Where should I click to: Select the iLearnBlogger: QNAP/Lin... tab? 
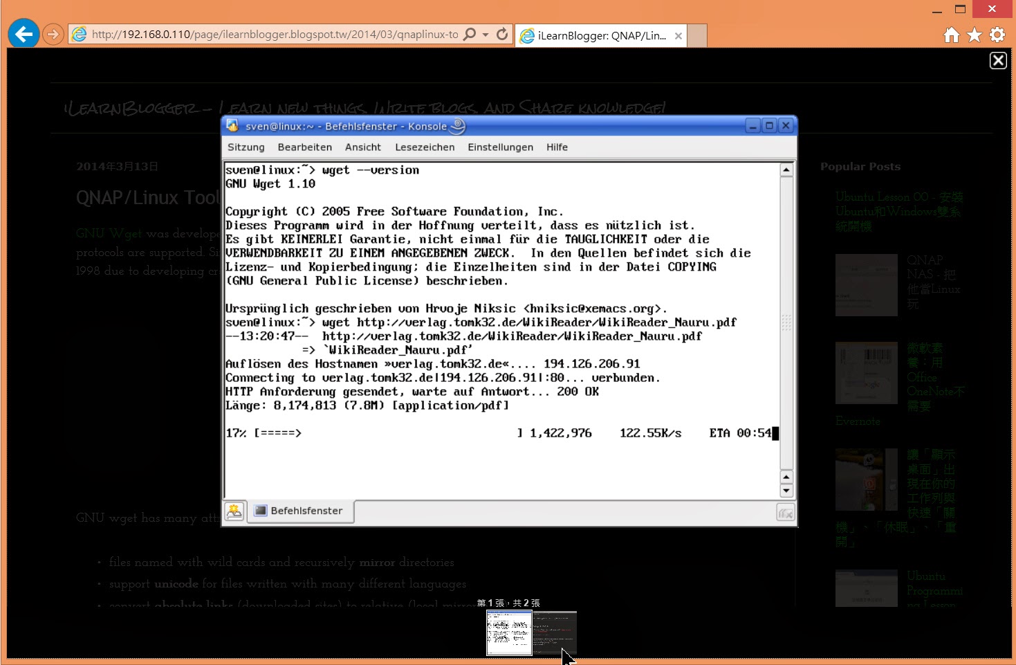click(x=601, y=36)
